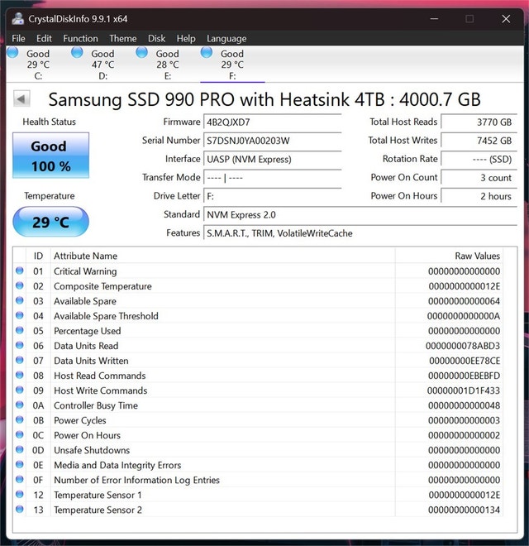Viewport: 529px width, 546px height.
Task: Click the Firmware field 4B2QJXD7
Action: [272, 122]
